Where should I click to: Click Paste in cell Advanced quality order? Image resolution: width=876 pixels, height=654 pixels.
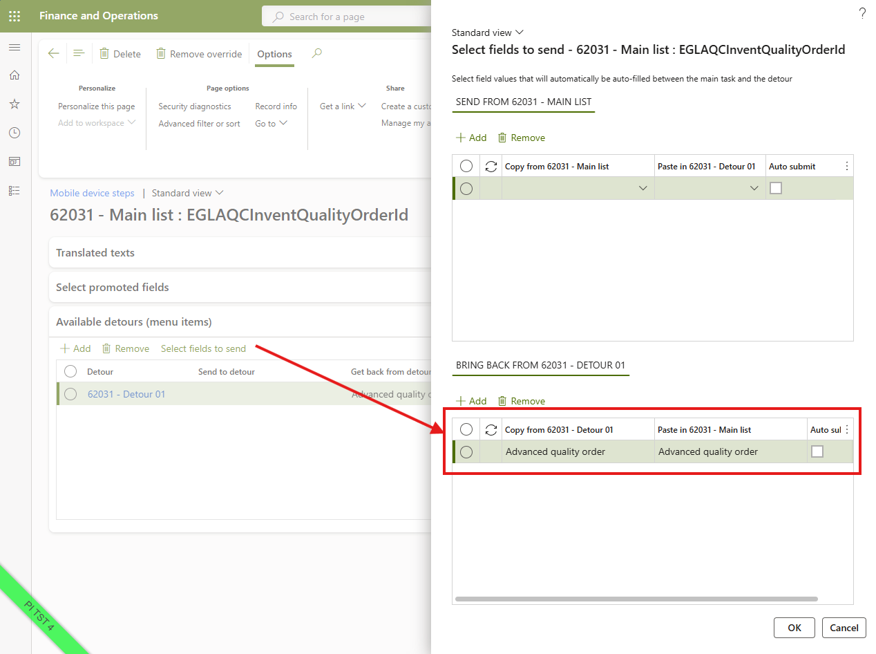731,451
